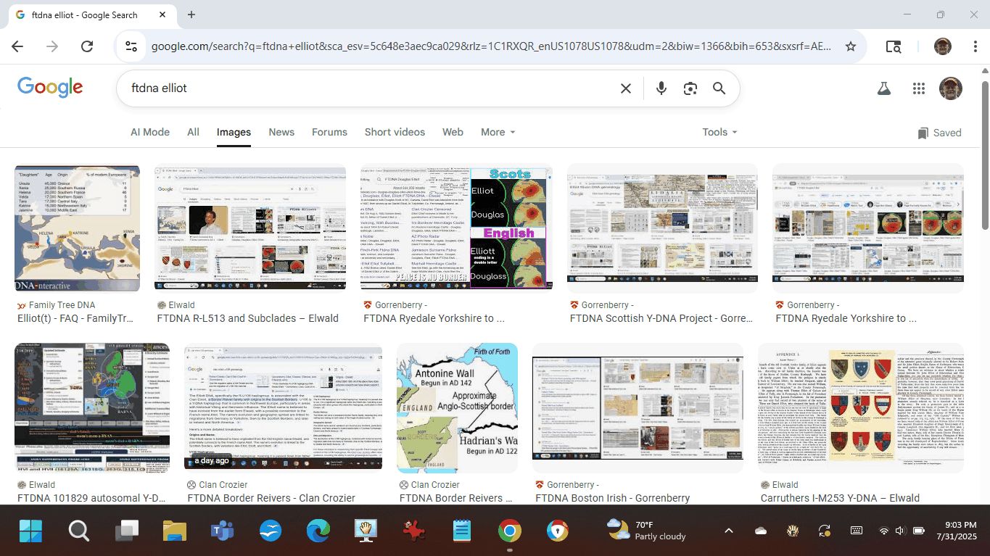Clear the search box text

(x=625, y=88)
